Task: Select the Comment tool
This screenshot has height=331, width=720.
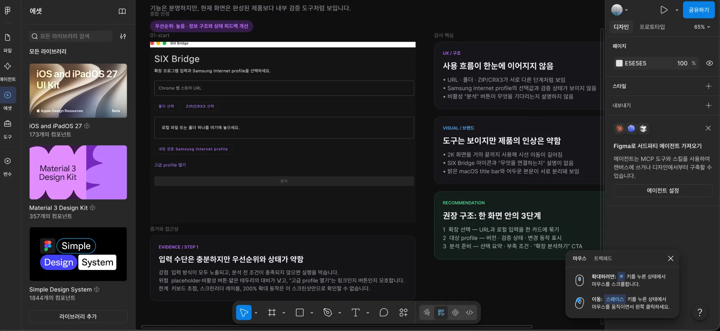Action: coord(384,313)
